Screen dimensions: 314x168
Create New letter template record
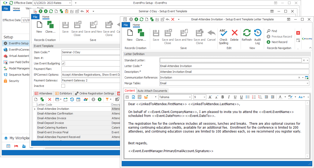tap(130, 35)
